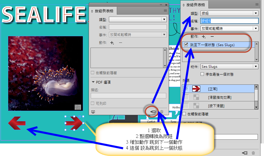
Task: Click the [正常] state red arrow thumbnail
Action: pyautogui.click(x=196, y=89)
